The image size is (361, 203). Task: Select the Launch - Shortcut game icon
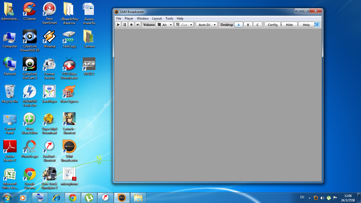tap(69, 123)
